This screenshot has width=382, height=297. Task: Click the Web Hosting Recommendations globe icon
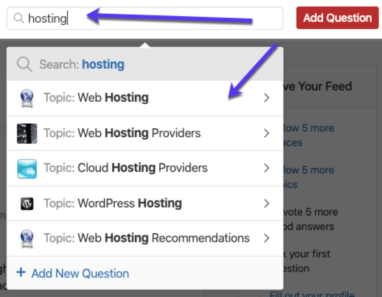pos(27,238)
